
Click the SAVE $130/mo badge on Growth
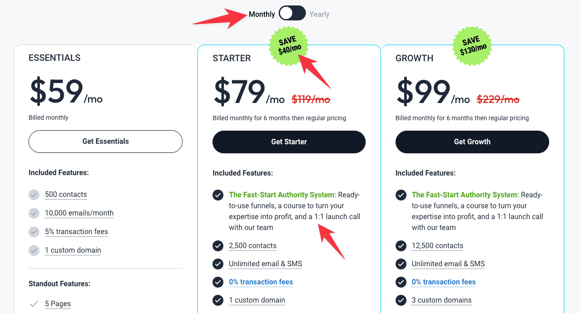pyautogui.click(x=472, y=46)
